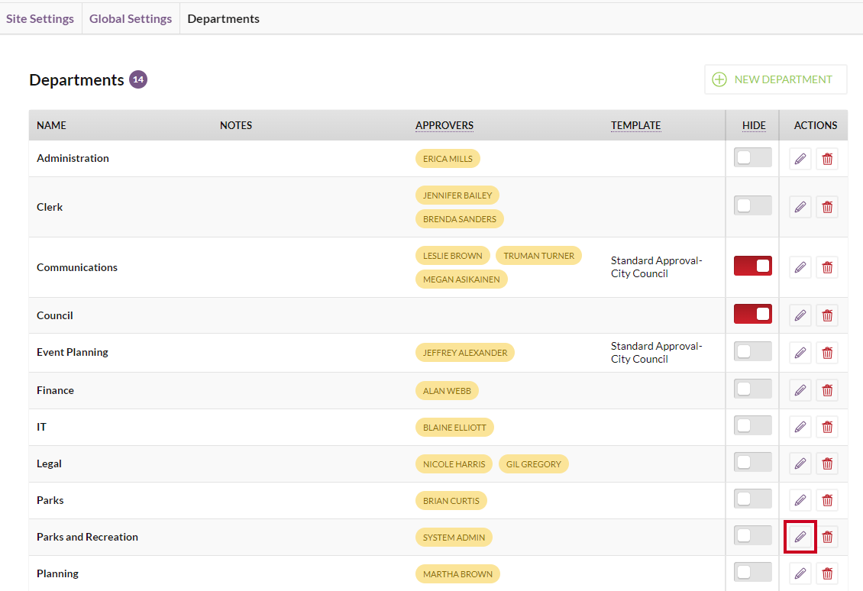Click the pencil icon for Parks row
863x591 pixels.
800,500
